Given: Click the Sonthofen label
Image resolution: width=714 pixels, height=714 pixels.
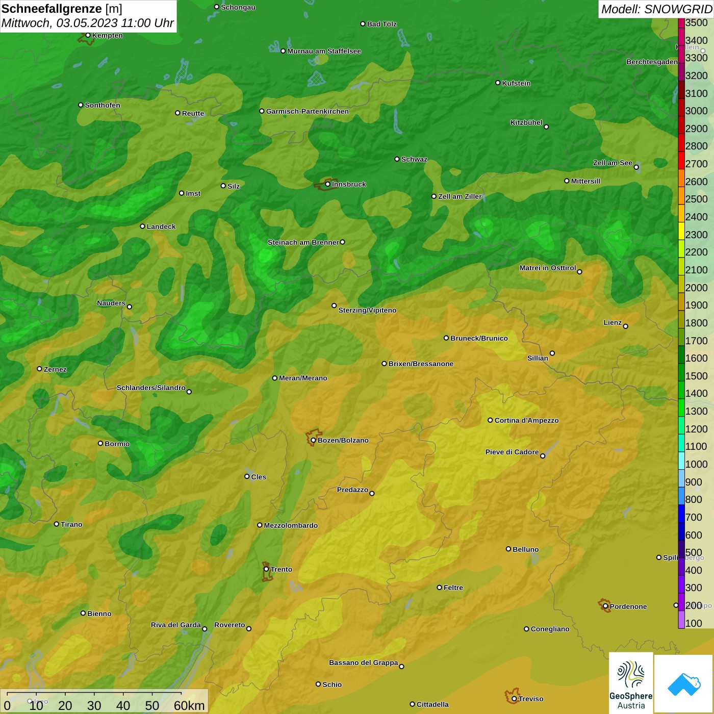Looking at the screenshot, I should pyautogui.click(x=103, y=105).
